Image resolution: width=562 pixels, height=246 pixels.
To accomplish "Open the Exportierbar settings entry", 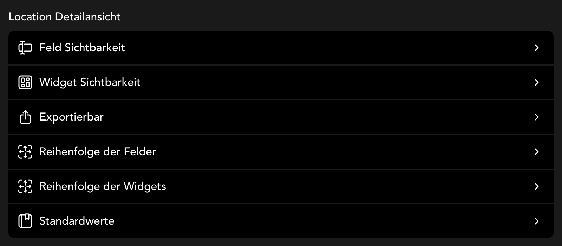I will [72, 117].
